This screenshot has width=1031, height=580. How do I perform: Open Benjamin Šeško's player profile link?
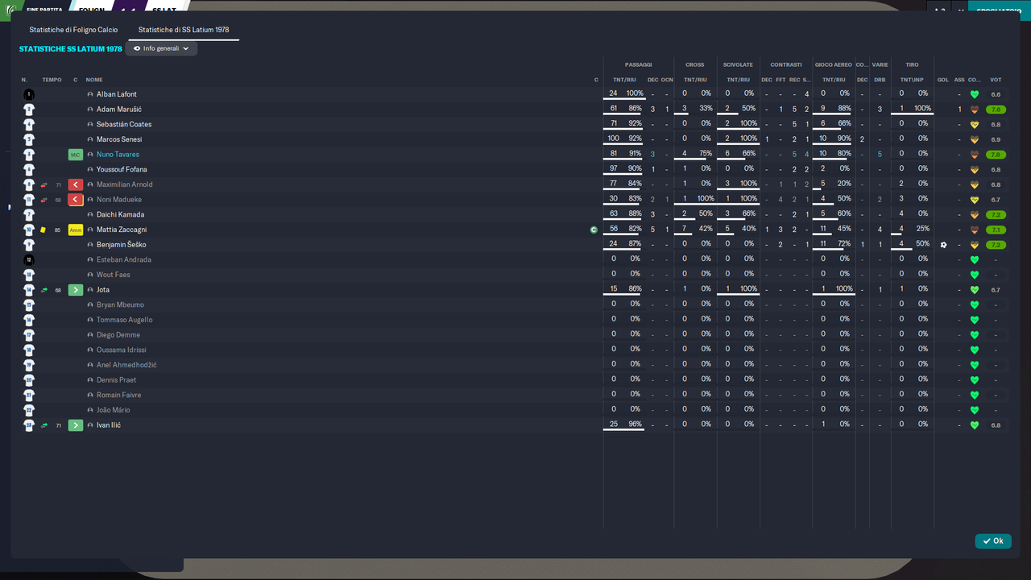[121, 245]
